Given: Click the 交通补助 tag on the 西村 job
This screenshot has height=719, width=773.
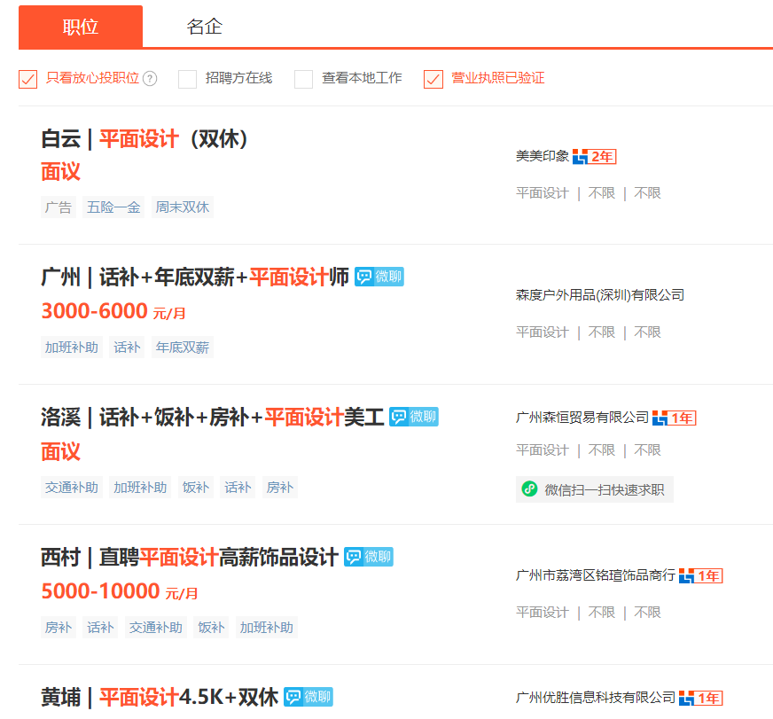Looking at the screenshot, I should pyautogui.click(x=156, y=628).
